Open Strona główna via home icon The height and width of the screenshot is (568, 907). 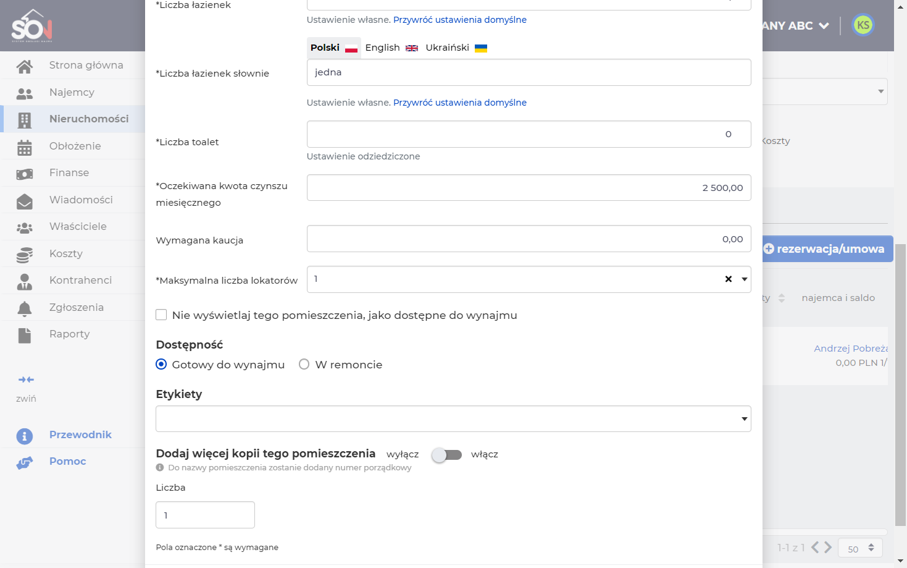coord(25,66)
